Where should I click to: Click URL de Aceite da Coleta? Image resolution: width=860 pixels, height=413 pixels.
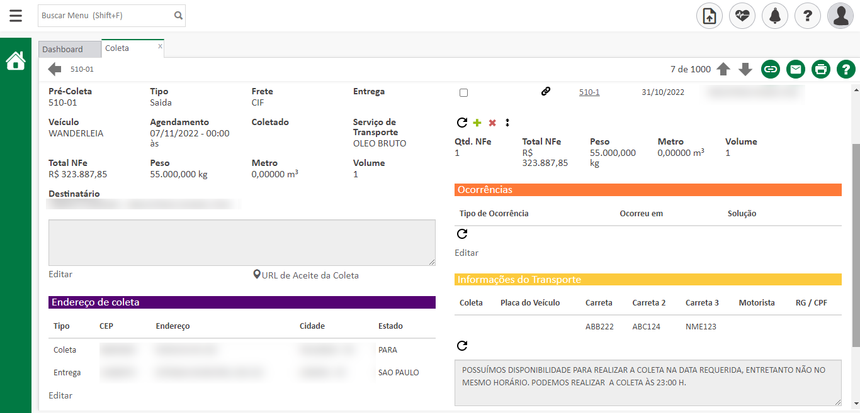(x=310, y=275)
